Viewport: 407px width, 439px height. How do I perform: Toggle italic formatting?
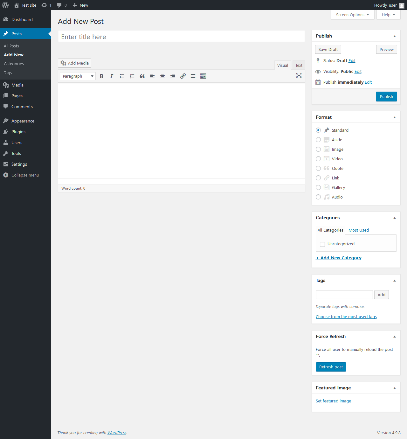tap(112, 76)
